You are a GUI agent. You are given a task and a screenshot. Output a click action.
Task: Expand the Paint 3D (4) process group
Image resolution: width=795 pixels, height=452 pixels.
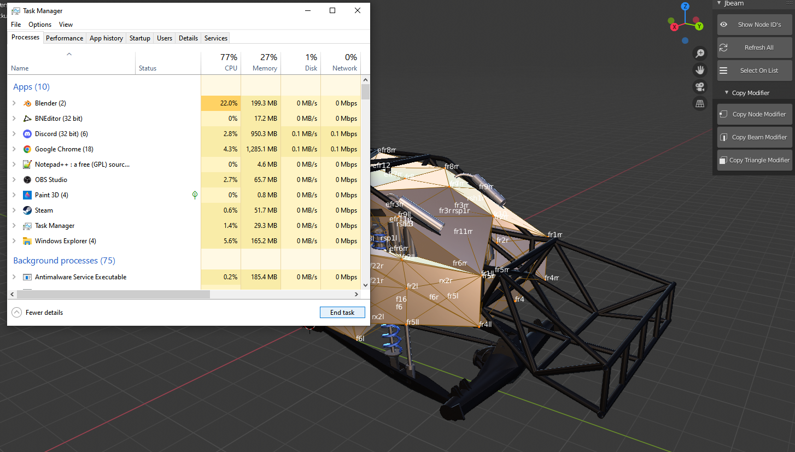coord(14,195)
